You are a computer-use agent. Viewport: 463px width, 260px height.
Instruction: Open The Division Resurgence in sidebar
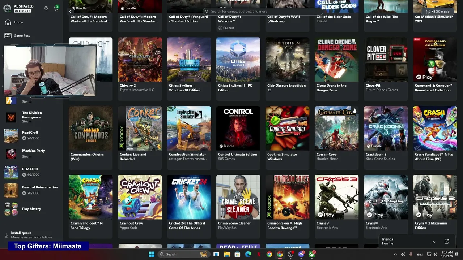(x=31, y=117)
